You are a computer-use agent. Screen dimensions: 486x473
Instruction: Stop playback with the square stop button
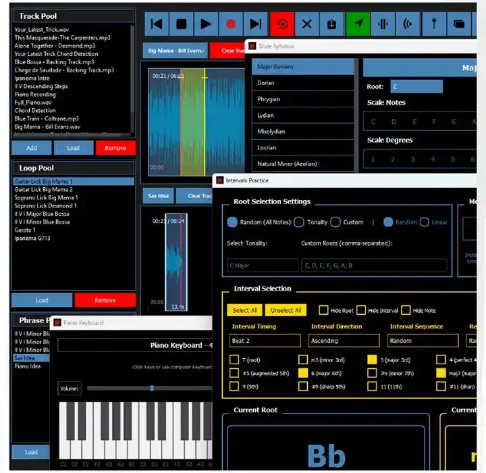pyautogui.click(x=182, y=24)
